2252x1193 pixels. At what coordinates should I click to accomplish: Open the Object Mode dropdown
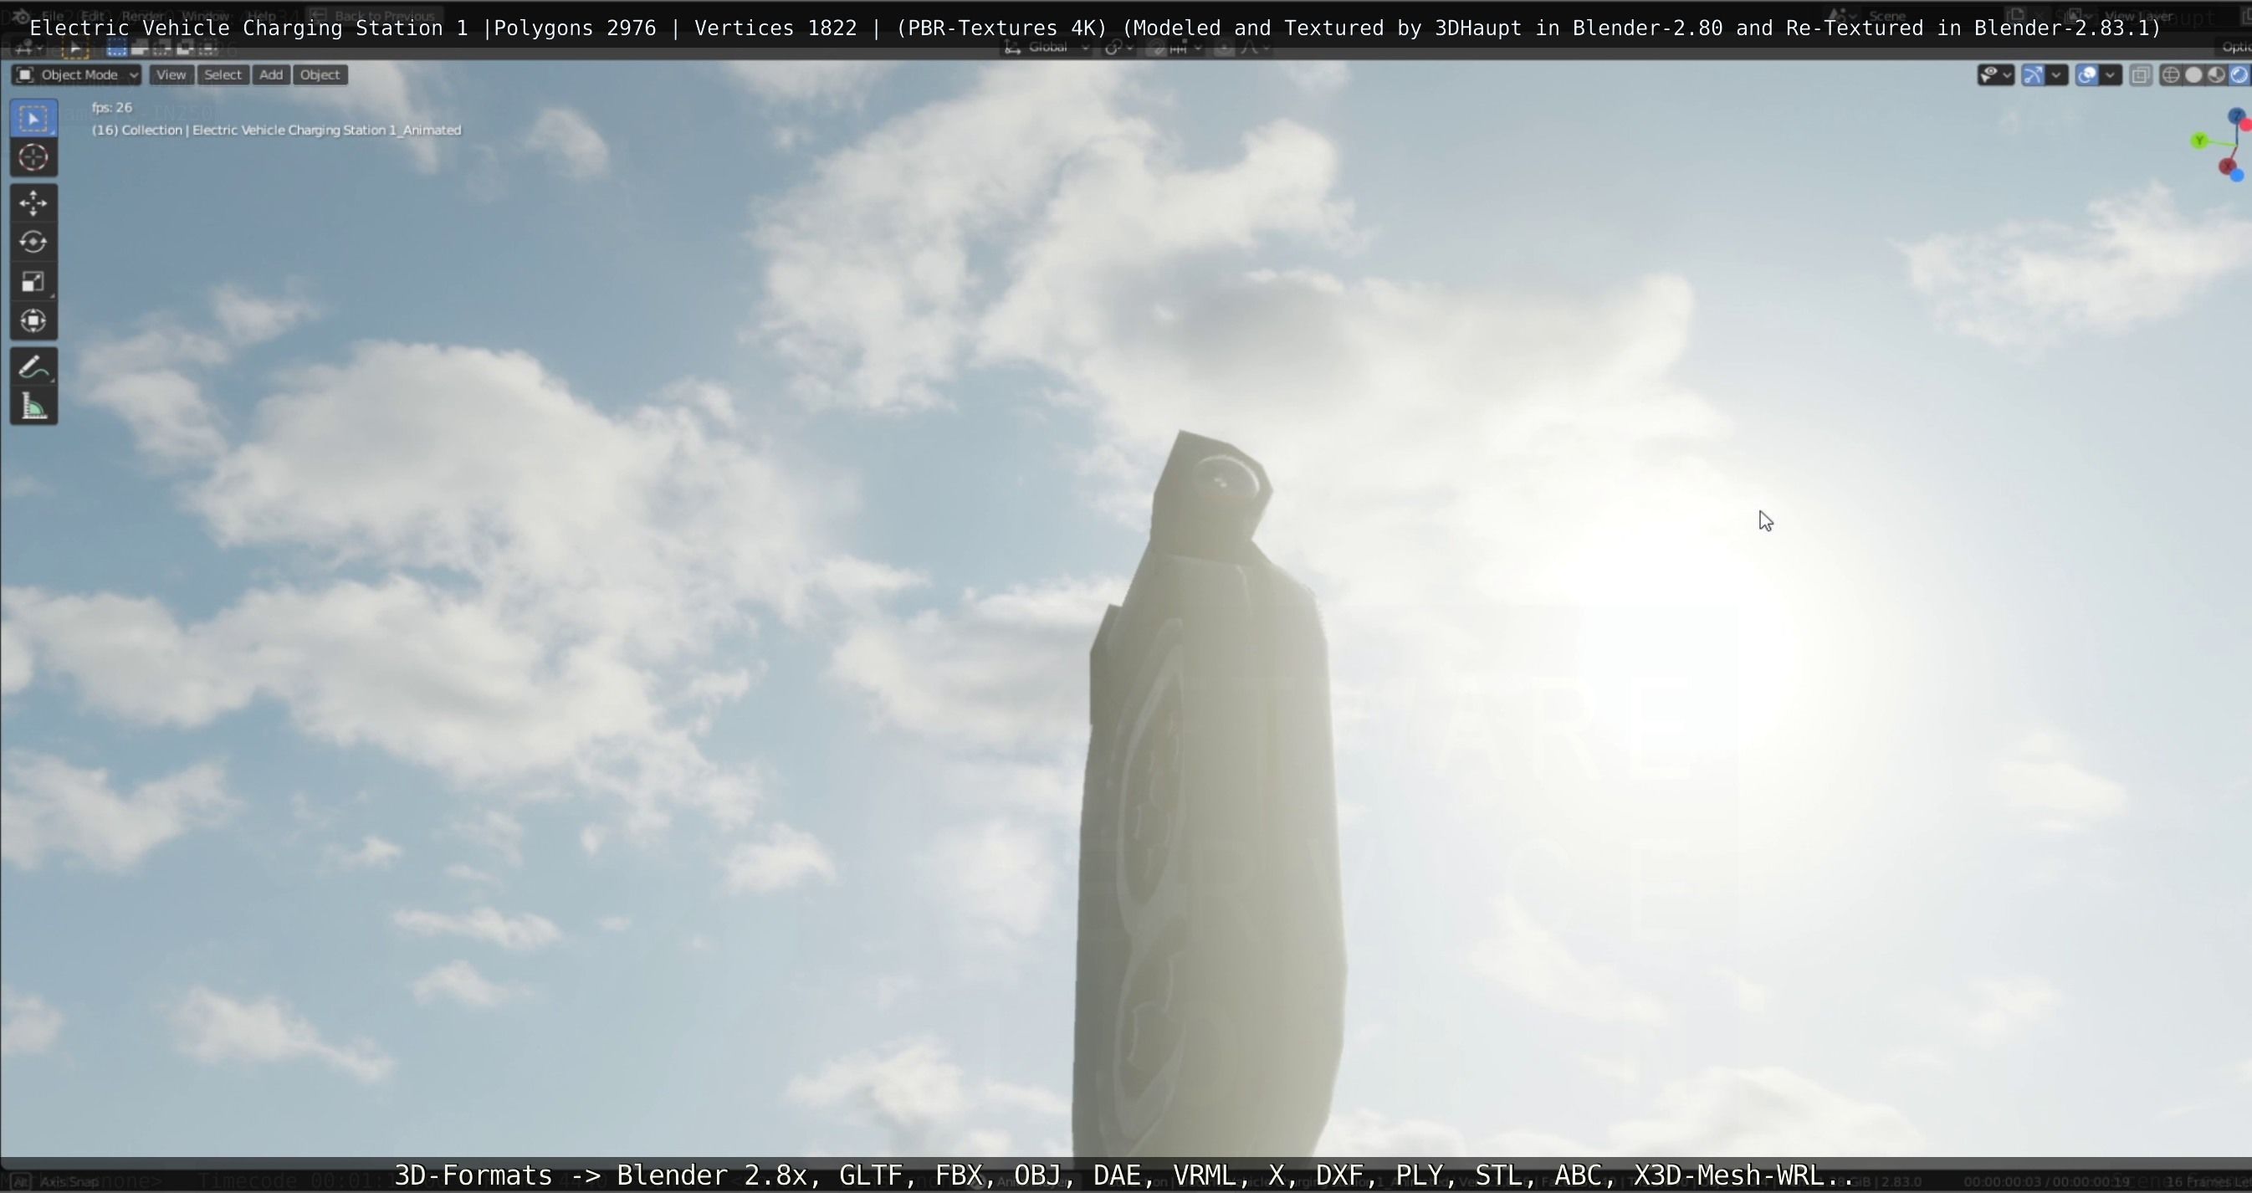coord(76,75)
